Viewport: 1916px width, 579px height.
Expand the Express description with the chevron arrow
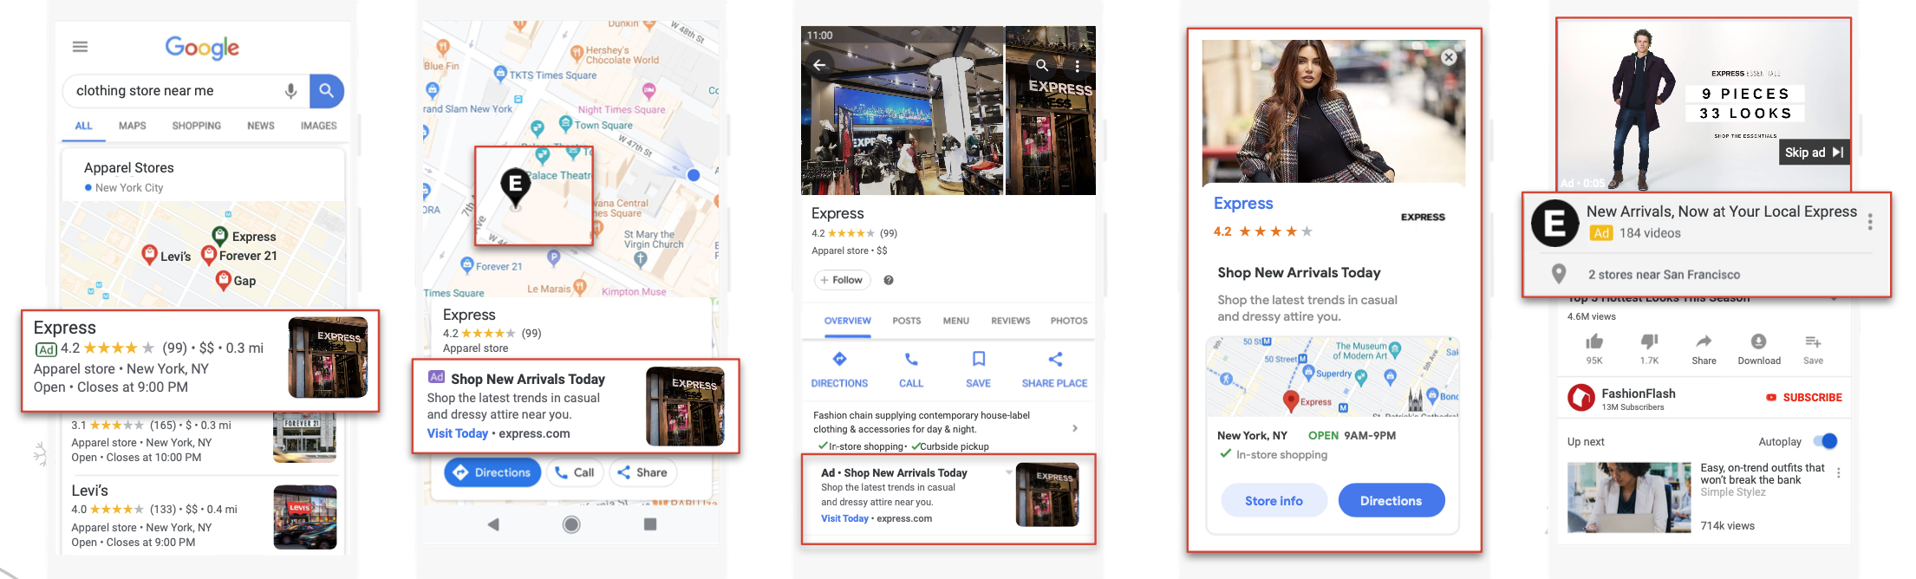click(x=1075, y=428)
